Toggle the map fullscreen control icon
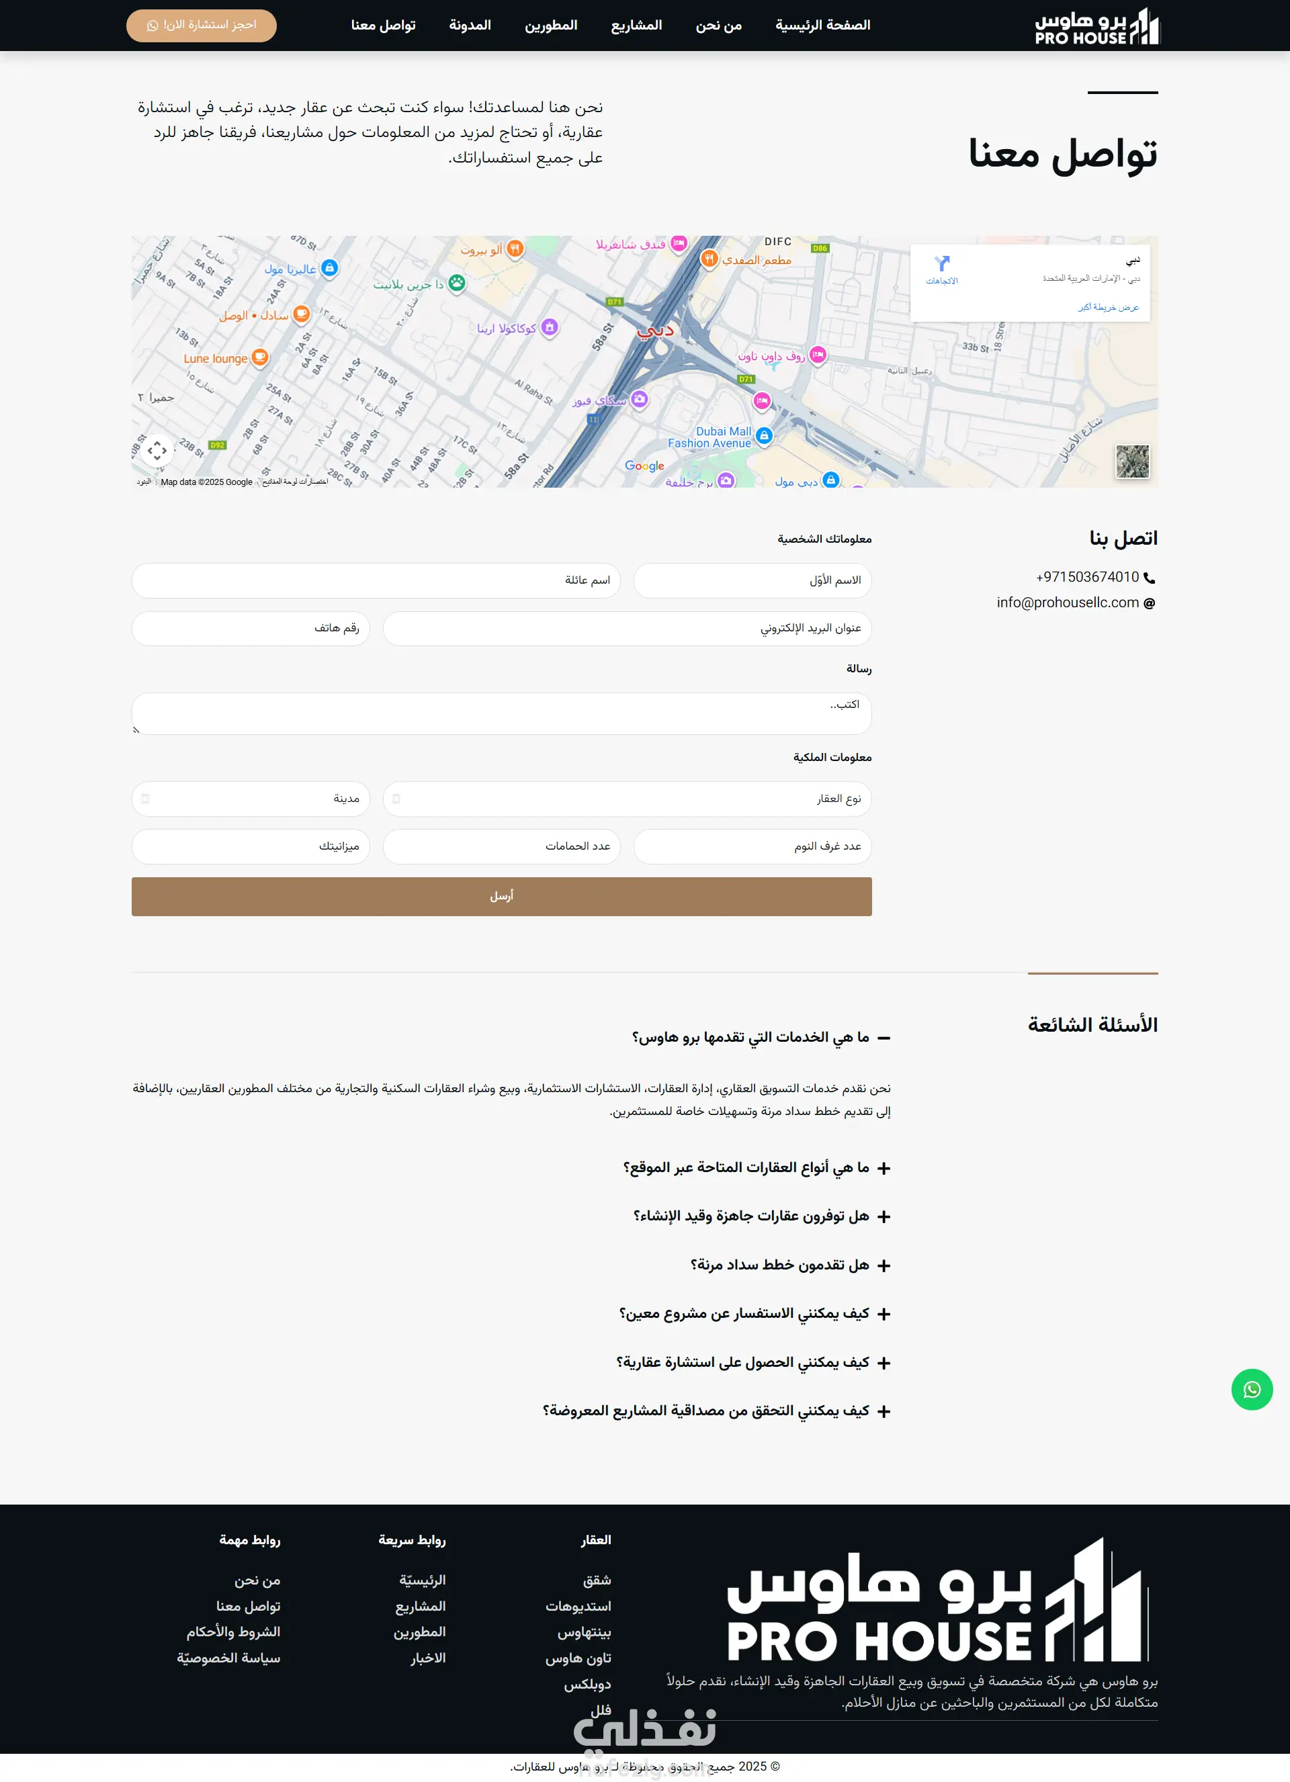1290x1782 pixels. pyautogui.click(x=157, y=450)
